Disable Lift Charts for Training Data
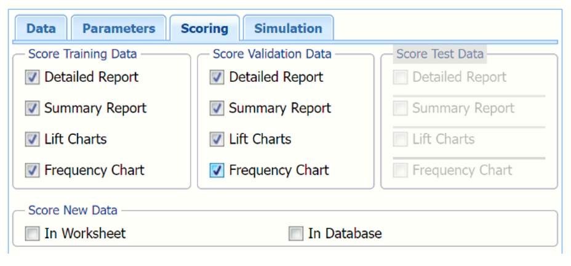 [32, 139]
